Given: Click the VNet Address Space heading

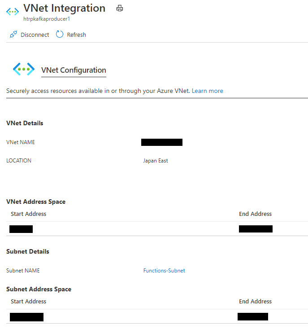Looking at the screenshot, I should pyautogui.click(x=36, y=202).
